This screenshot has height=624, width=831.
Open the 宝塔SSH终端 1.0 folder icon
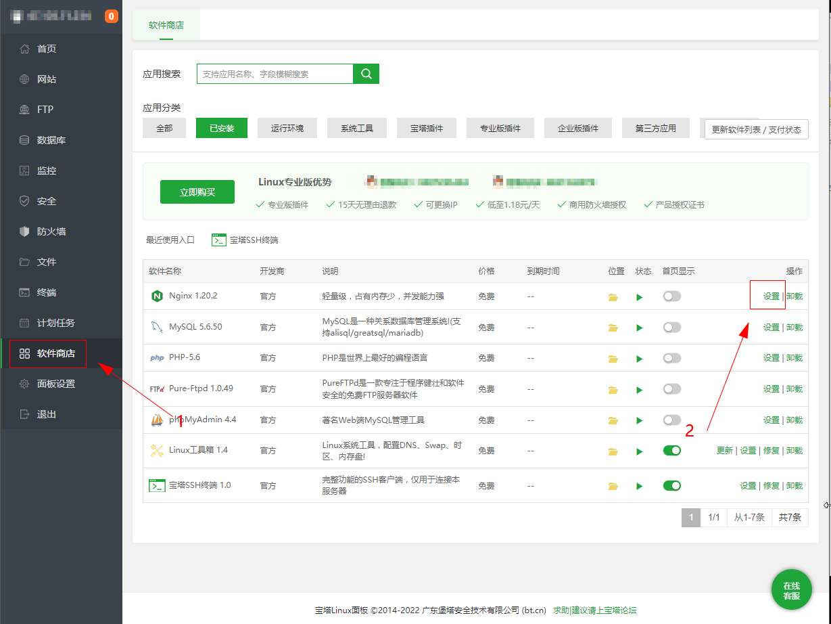[613, 486]
